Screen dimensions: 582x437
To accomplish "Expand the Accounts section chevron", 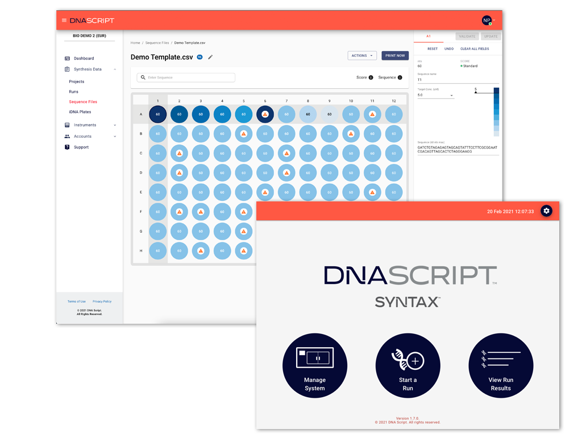I will 115,137.
